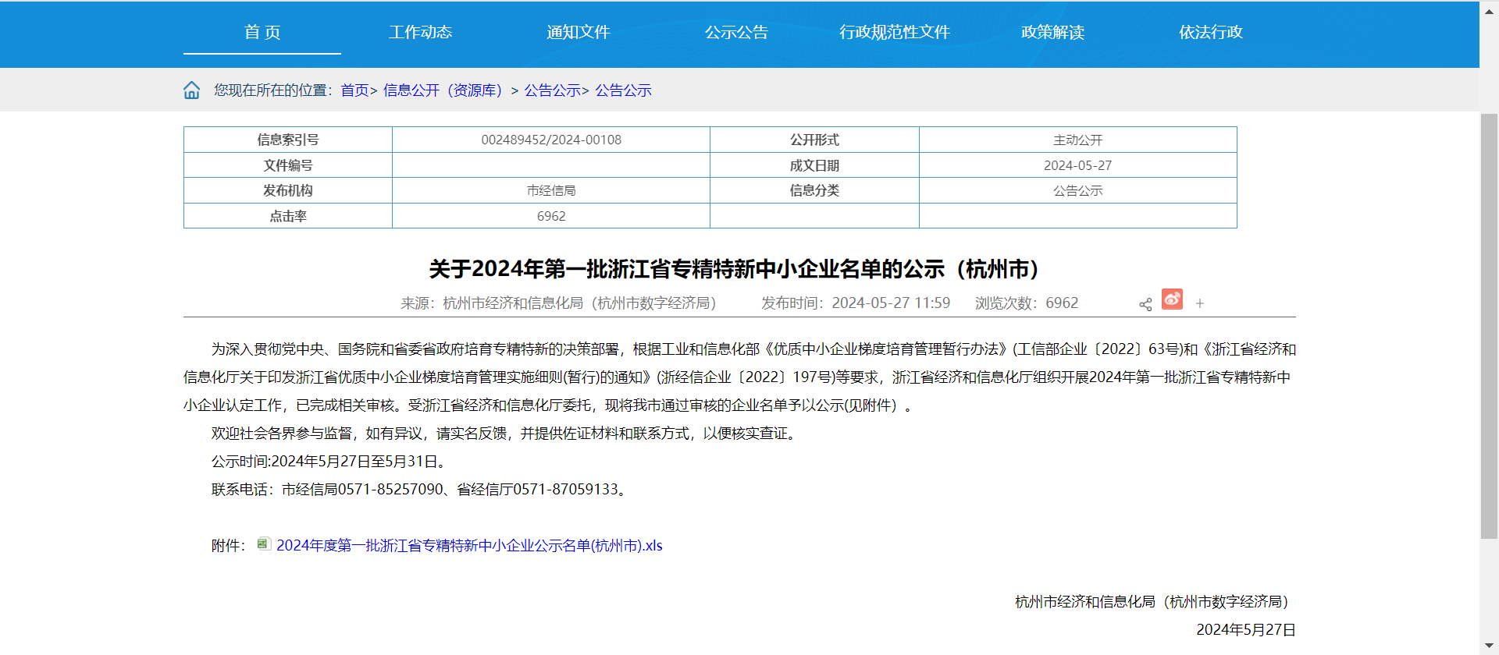Open 依法行政 navigation item

[x=1210, y=33]
